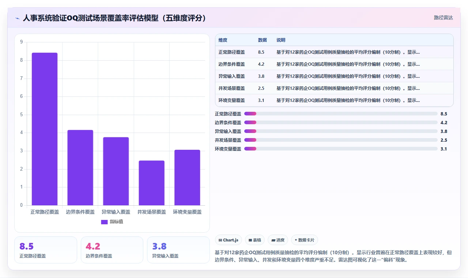Click the 维度 column header
This screenshot has height=278, width=468.
click(x=223, y=40)
